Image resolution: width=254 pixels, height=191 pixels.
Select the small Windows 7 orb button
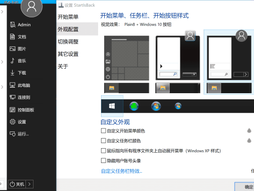pos(178,106)
